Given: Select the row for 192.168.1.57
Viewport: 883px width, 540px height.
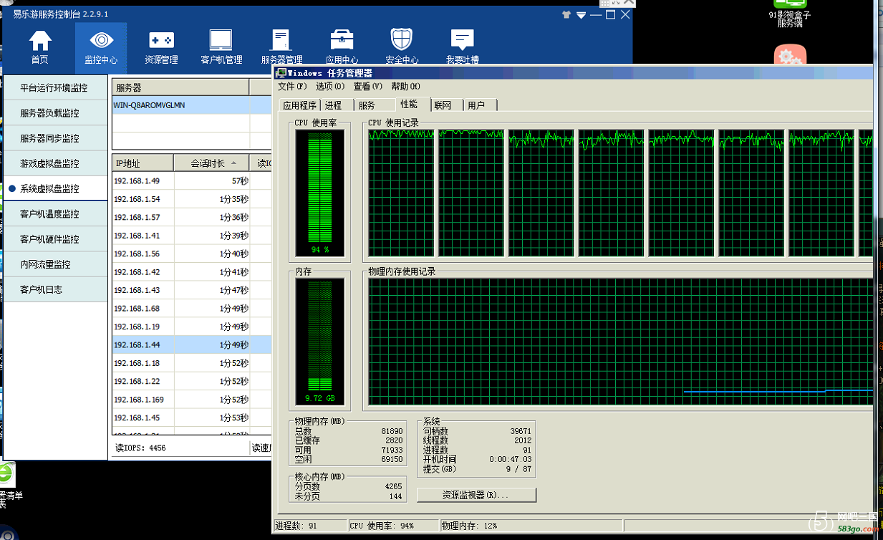Looking at the screenshot, I should click(192, 217).
